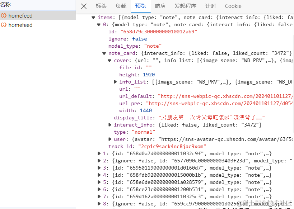
Task: Close the request details panel
Action: coord(84,6)
